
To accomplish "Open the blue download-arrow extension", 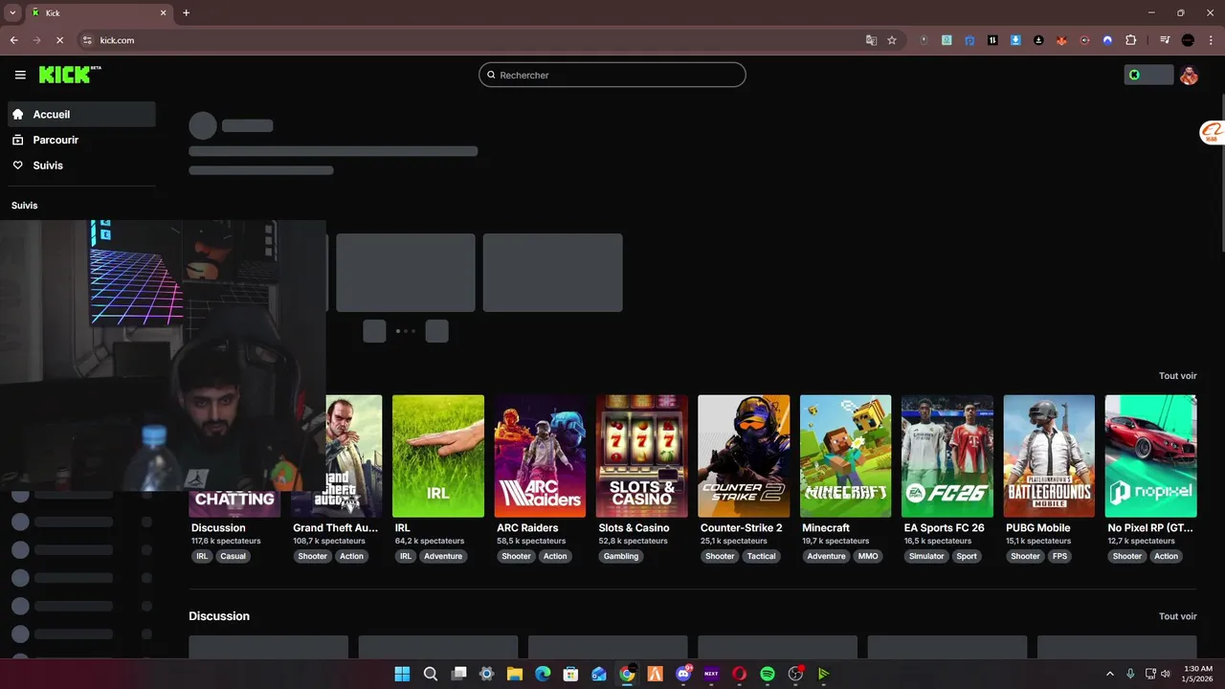I will pyautogui.click(x=1015, y=40).
